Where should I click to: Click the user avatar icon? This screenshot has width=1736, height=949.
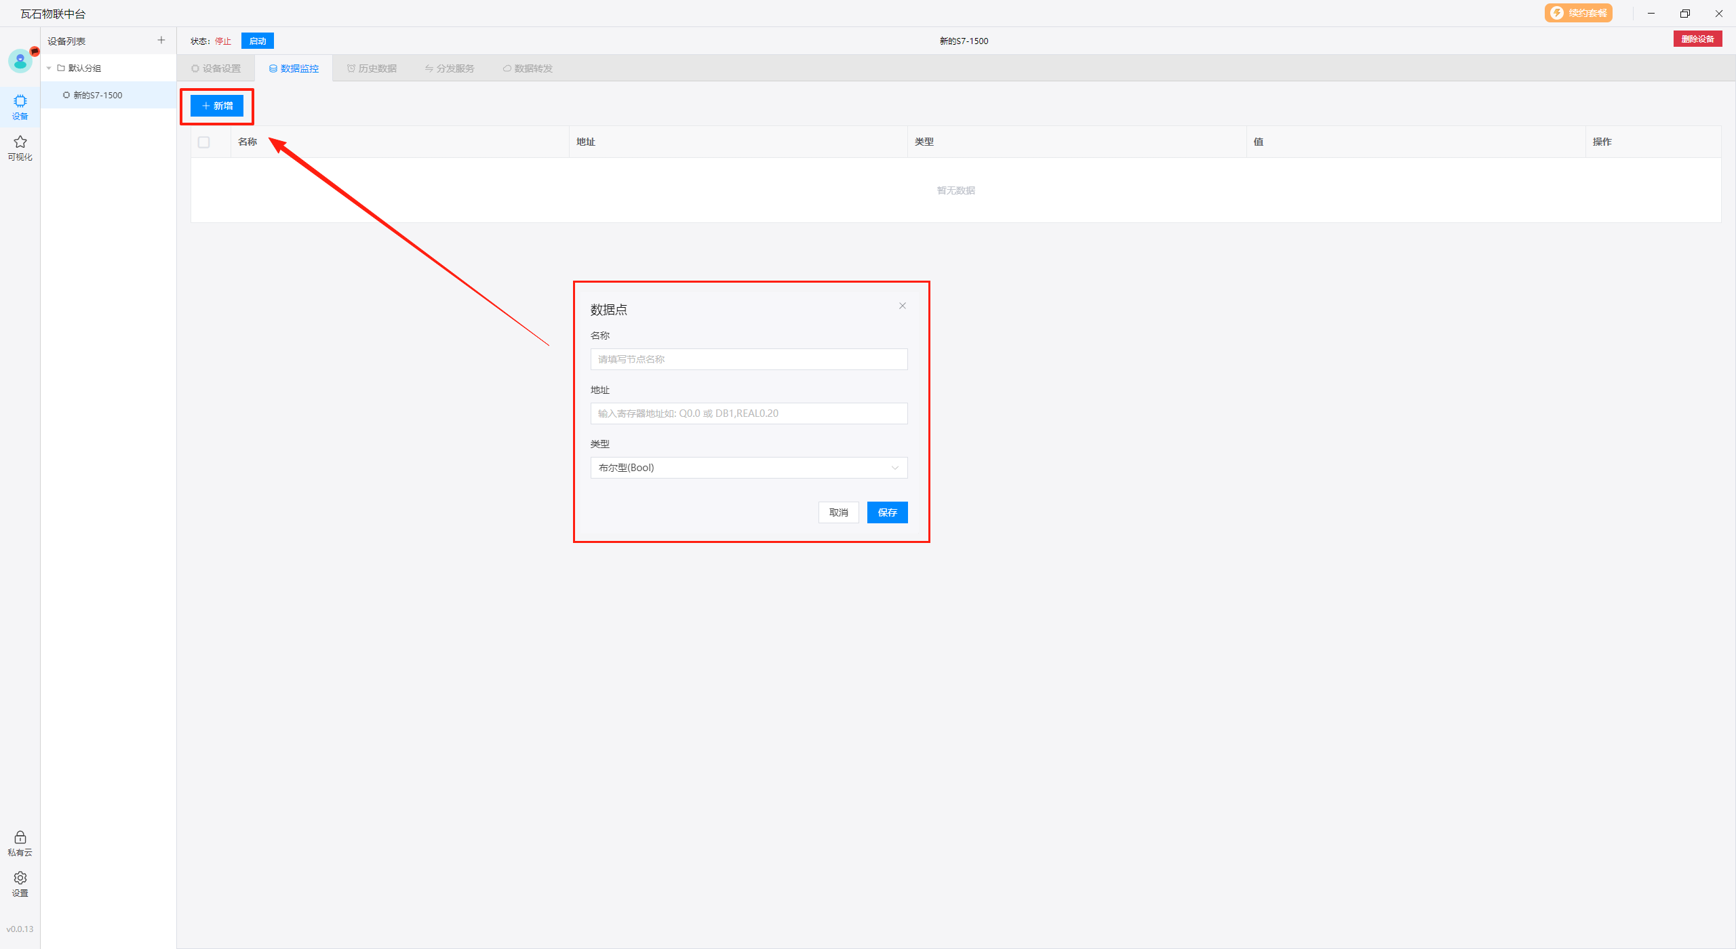click(x=20, y=61)
